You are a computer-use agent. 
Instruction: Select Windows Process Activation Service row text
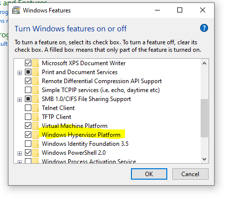(89, 161)
